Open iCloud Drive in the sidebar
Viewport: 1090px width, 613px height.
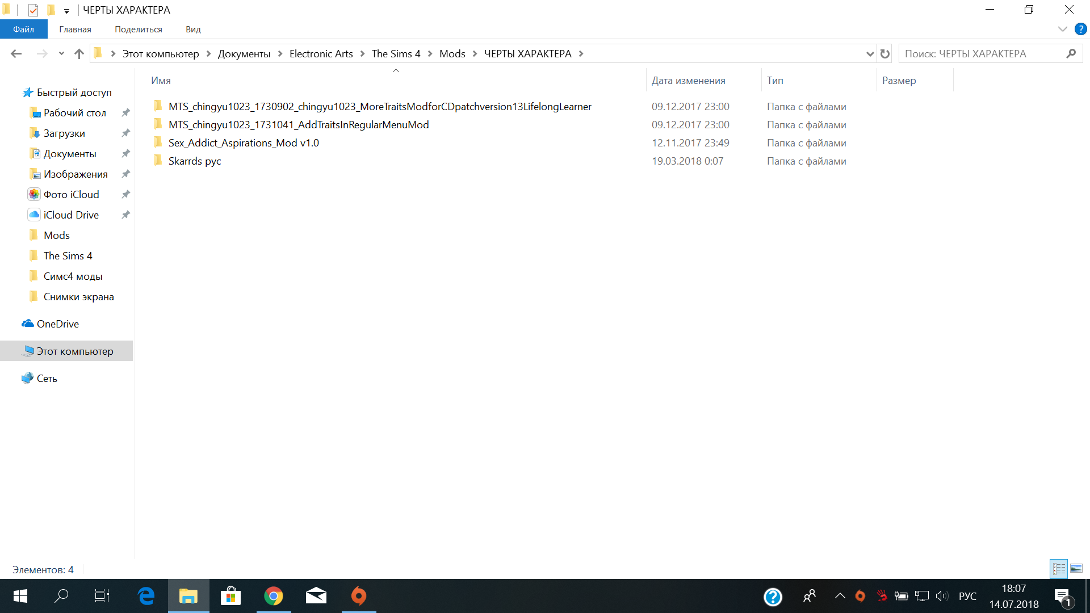71,215
